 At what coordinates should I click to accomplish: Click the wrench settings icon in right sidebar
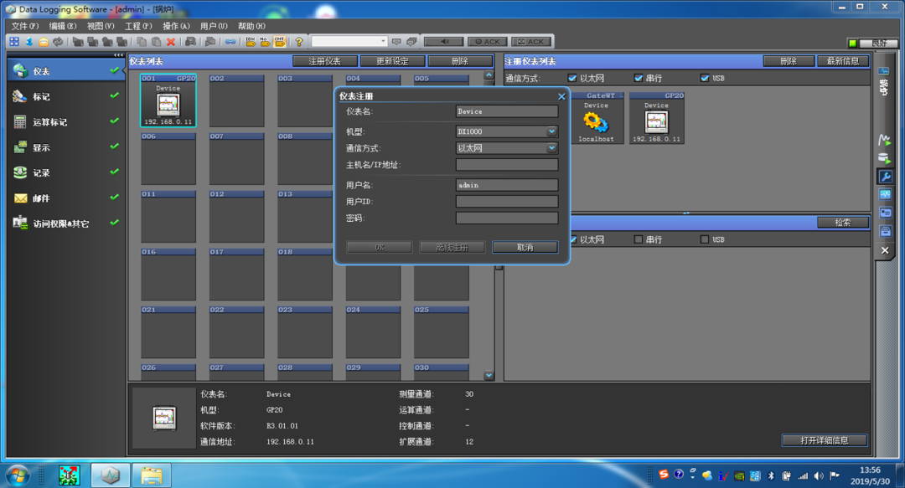click(885, 177)
